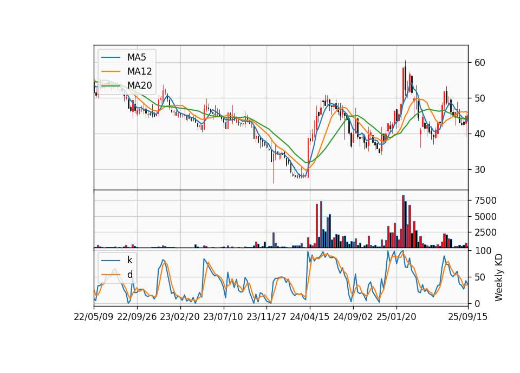The image size is (520, 373).
Task: Click the date label 24/04/15
Action: (310, 317)
